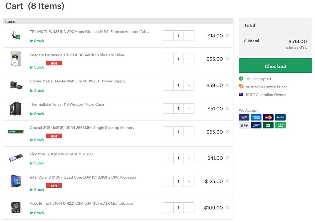Remove the Cooler Master power supply item
Viewport: 315px width, 222px height.
point(227,85)
